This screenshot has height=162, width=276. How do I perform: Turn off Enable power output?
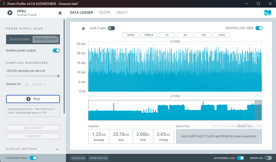coord(56,51)
